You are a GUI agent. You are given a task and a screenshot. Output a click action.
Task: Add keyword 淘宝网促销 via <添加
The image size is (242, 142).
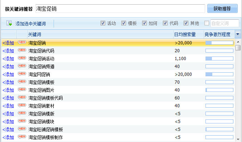tap(8, 74)
